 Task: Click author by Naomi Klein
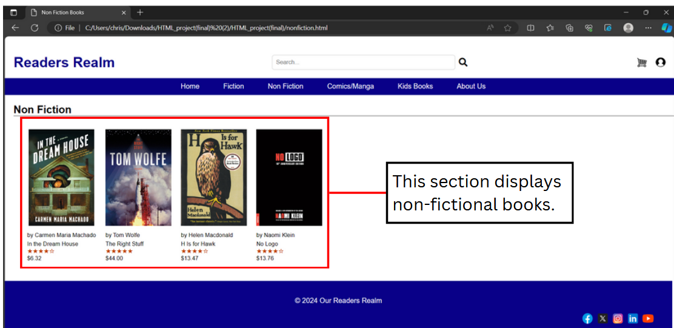pos(276,235)
